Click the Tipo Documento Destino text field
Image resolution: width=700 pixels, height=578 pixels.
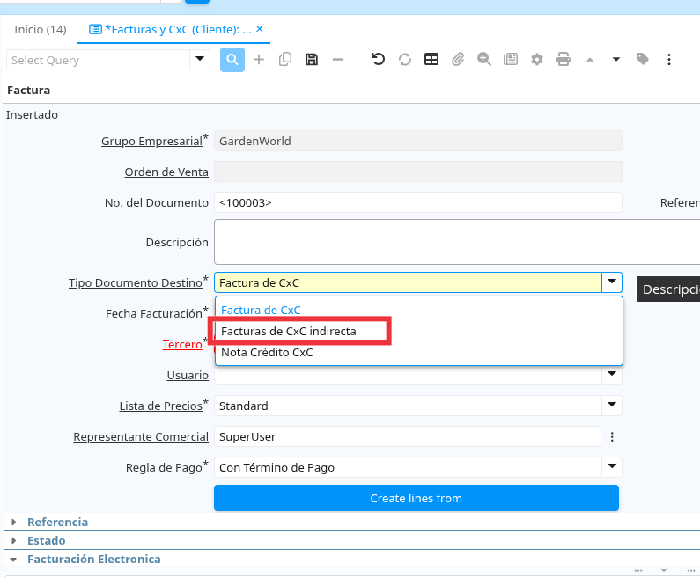[408, 282]
